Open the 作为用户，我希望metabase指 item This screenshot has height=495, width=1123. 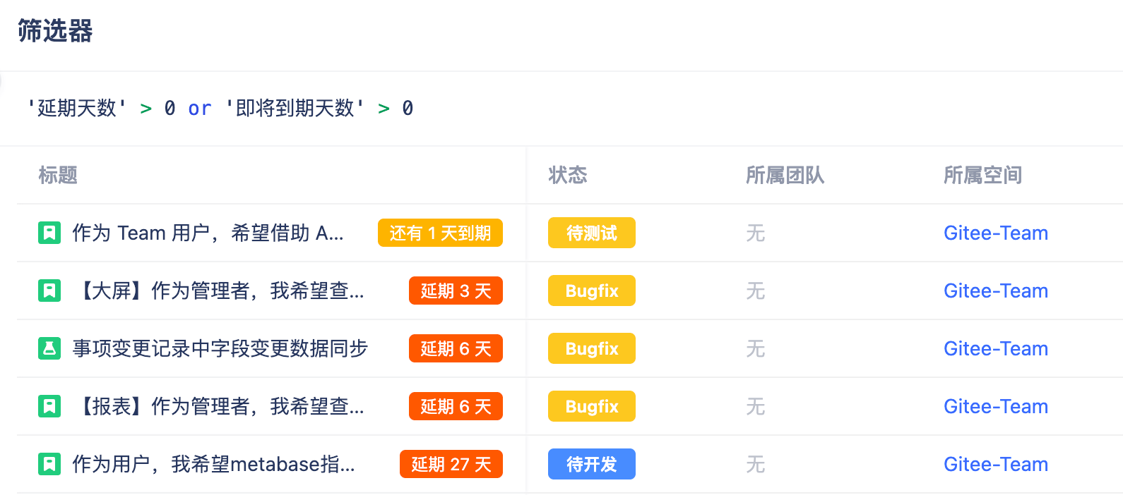pyautogui.click(x=213, y=464)
